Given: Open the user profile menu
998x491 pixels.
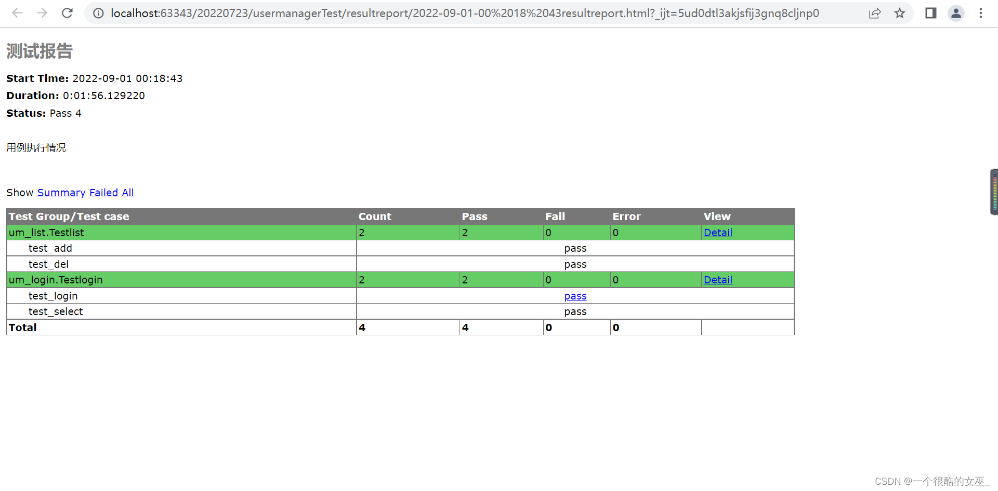Looking at the screenshot, I should [956, 13].
